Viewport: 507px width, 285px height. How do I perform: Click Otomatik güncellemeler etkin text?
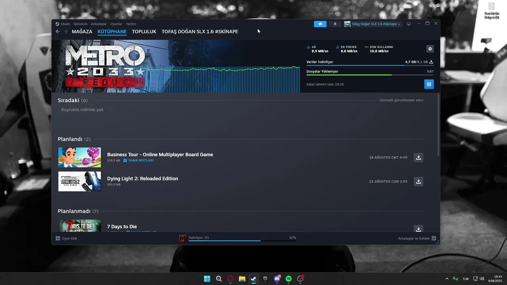pos(401,100)
